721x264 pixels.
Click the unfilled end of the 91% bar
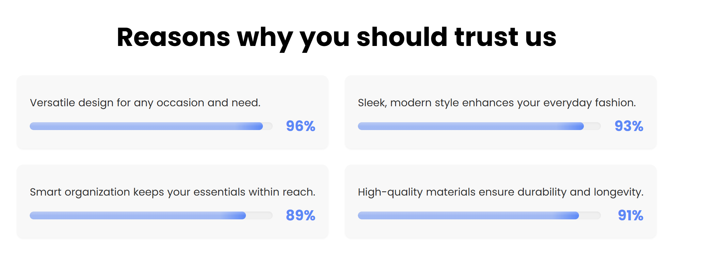(x=590, y=215)
